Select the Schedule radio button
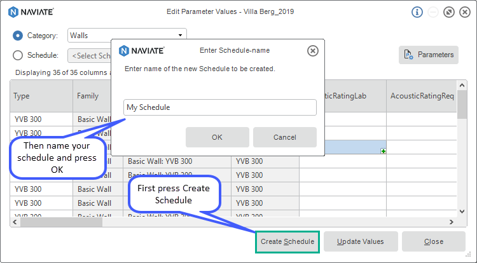The height and width of the screenshot is (263, 477). pos(18,55)
